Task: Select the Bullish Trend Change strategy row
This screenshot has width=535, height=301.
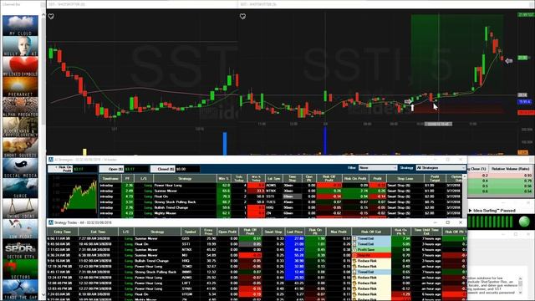Action: 282,207
